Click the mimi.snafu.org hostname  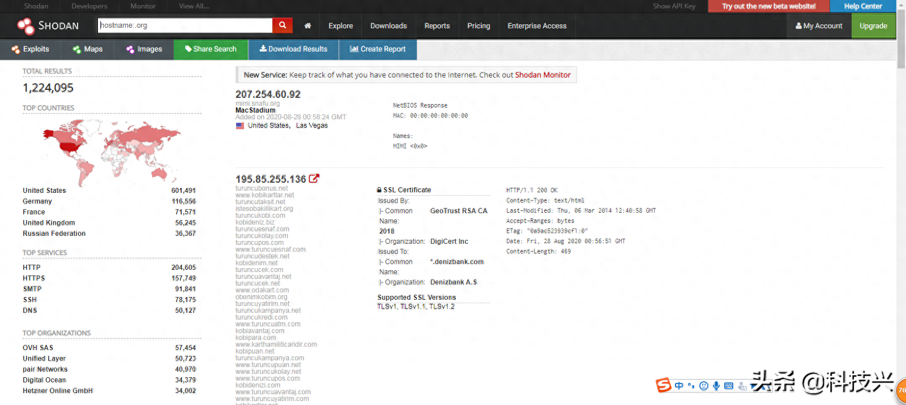(258, 104)
